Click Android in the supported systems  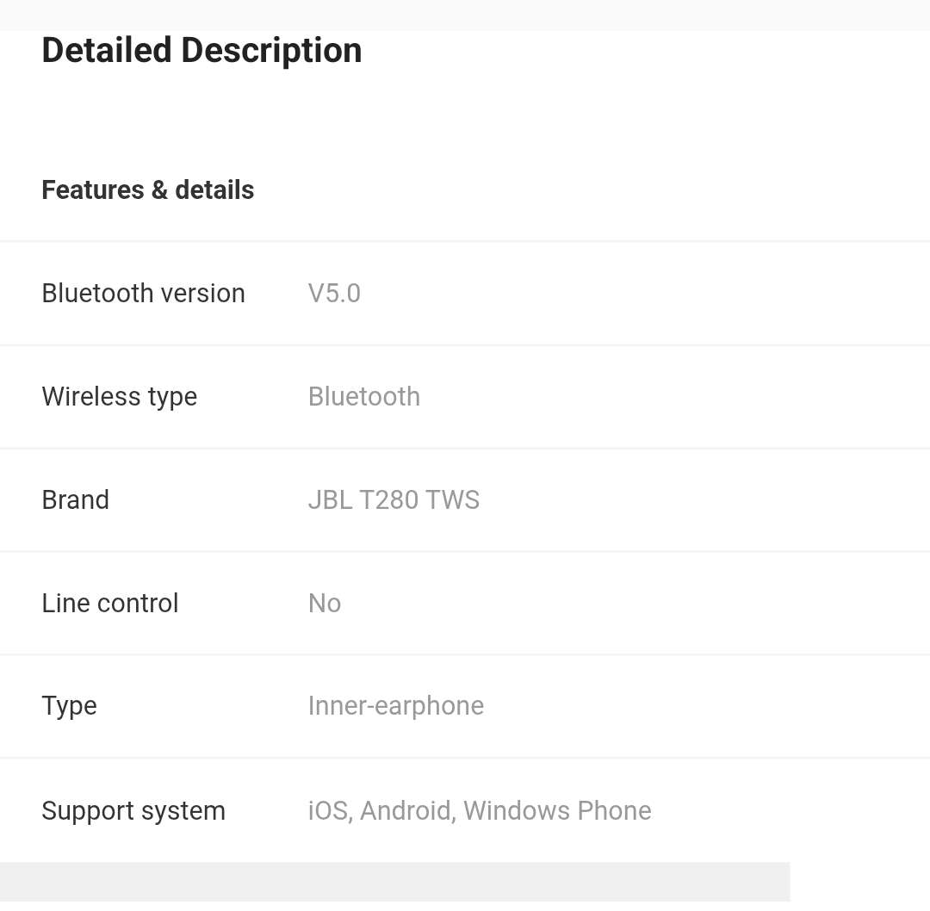[x=406, y=810]
